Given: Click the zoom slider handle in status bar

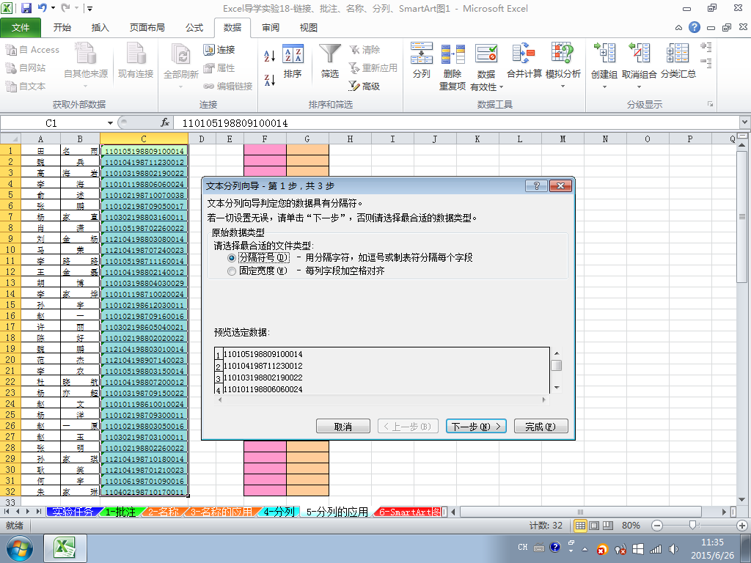Looking at the screenshot, I should pos(692,526).
